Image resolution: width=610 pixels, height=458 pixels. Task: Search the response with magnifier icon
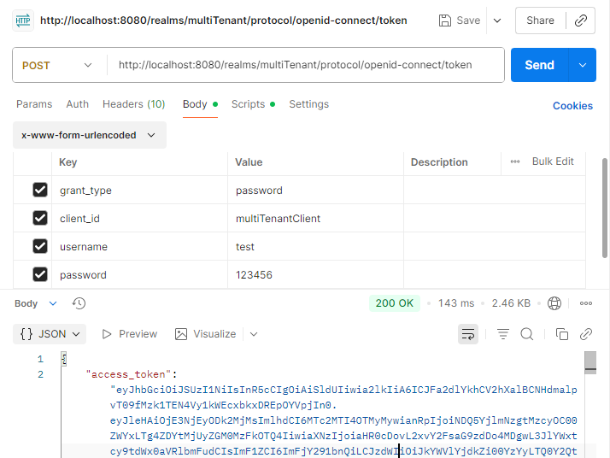(x=527, y=334)
